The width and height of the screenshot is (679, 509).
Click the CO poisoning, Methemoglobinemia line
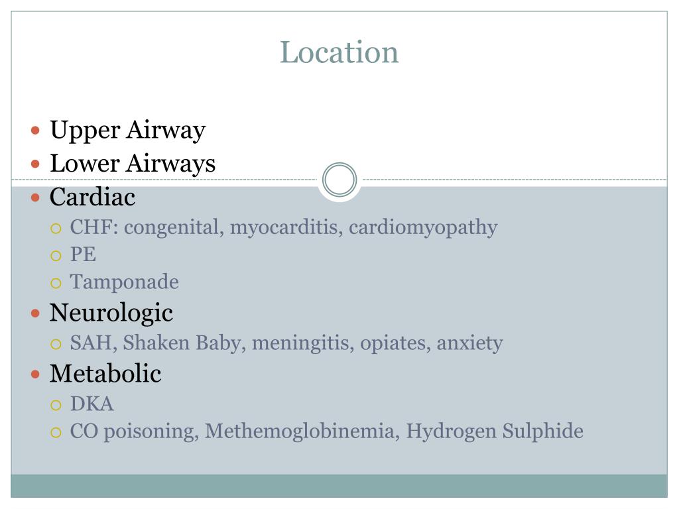pyautogui.click(x=326, y=431)
